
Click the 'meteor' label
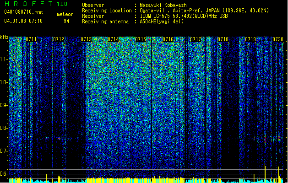[x=65, y=14]
